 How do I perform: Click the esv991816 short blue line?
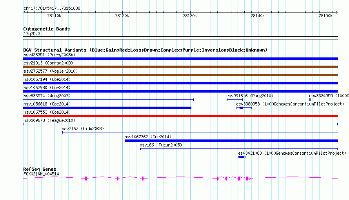point(234,100)
